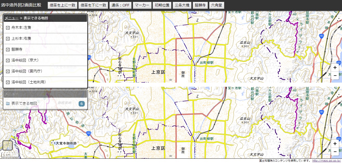Click the grid icon beside 舟木本:左隻
This screenshot has width=342, height=167.
coord(8,28)
